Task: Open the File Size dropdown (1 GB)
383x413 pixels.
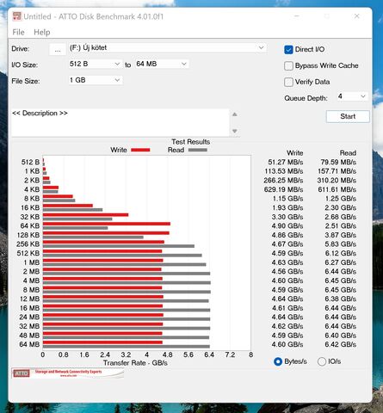Action: 95,80
